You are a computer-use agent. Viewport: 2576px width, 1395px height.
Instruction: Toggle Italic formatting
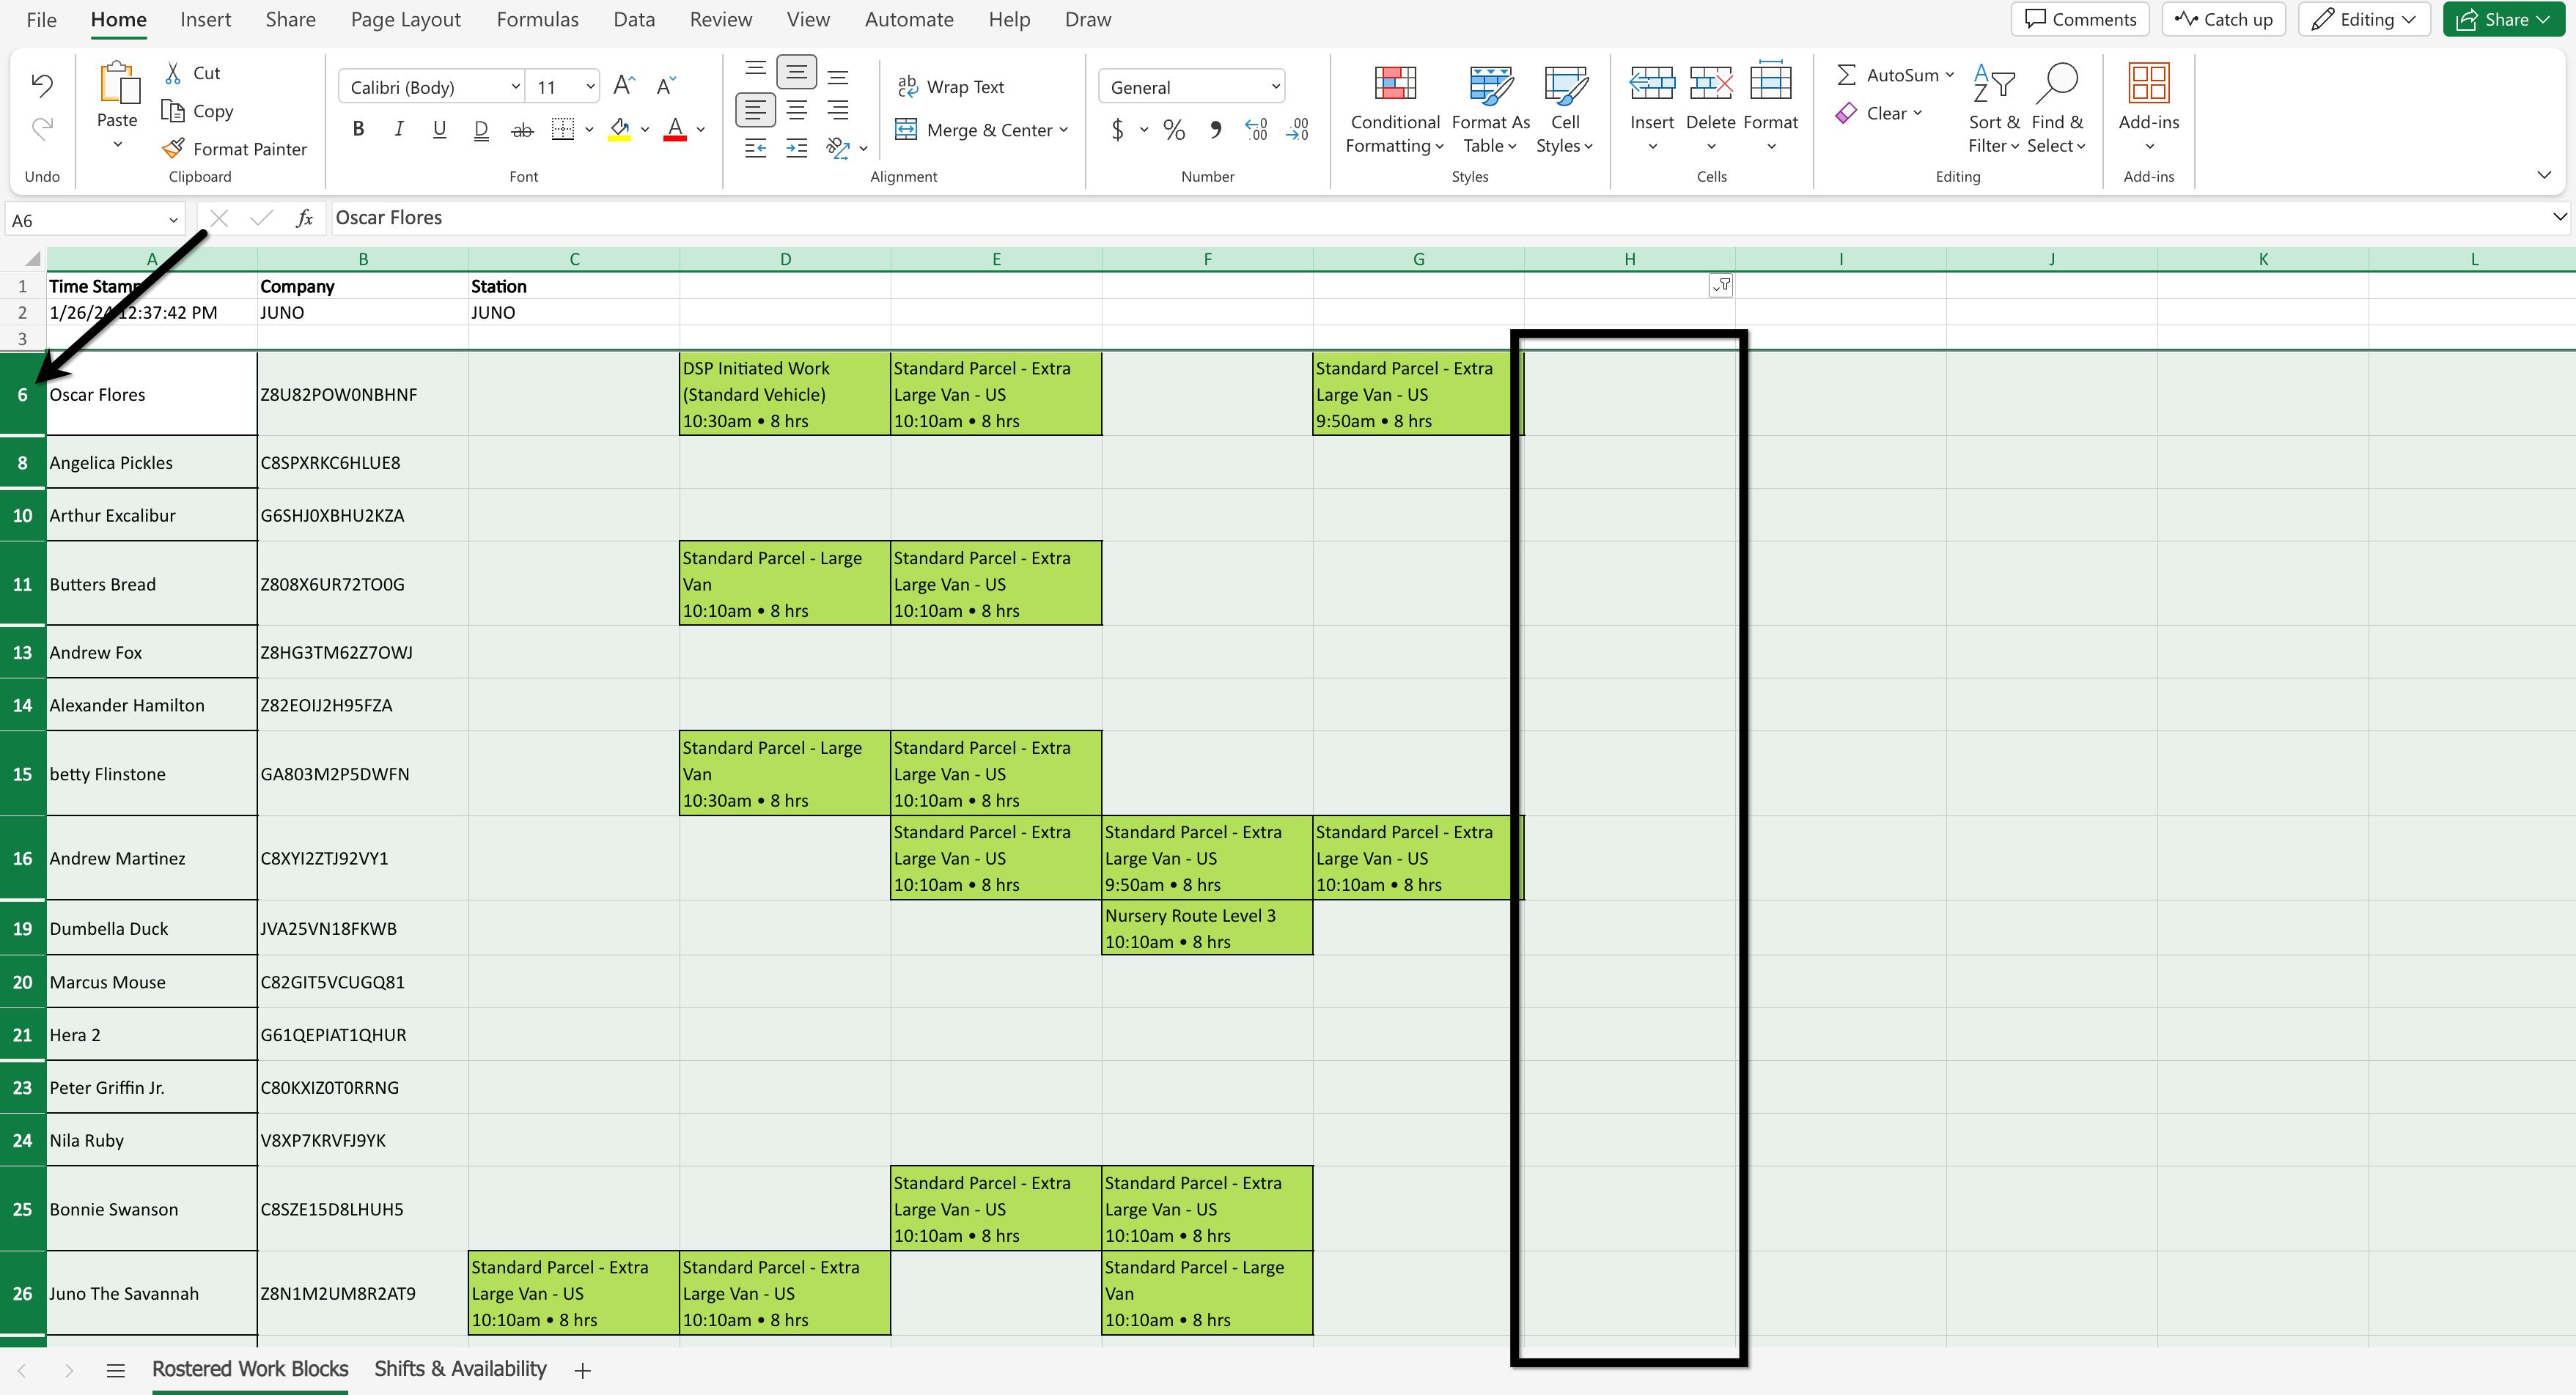[398, 129]
